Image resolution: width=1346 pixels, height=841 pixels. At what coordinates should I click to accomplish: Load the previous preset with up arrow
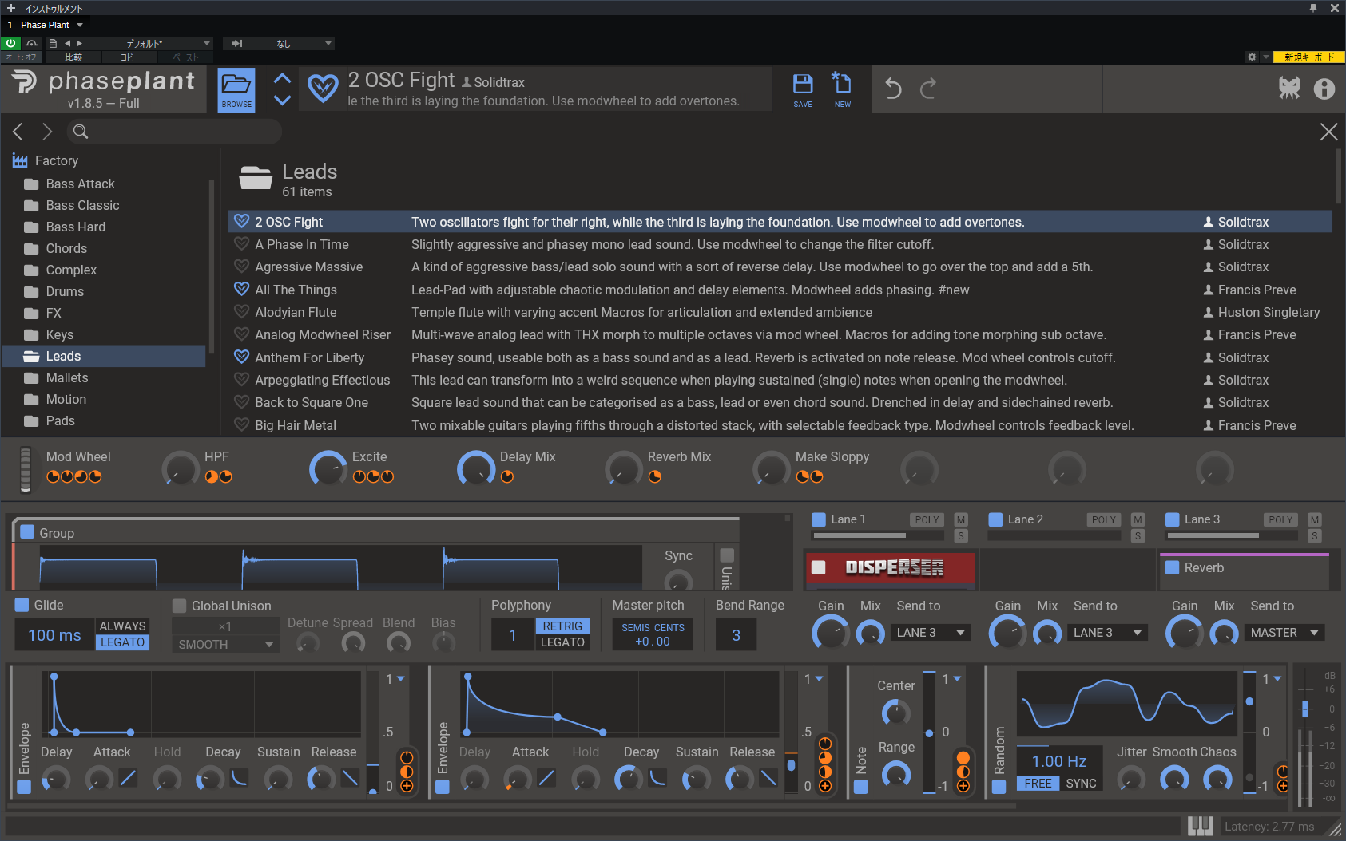tap(282, 78)
